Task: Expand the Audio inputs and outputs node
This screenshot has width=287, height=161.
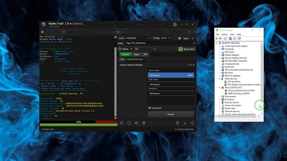Action: (x=219, y=46)
